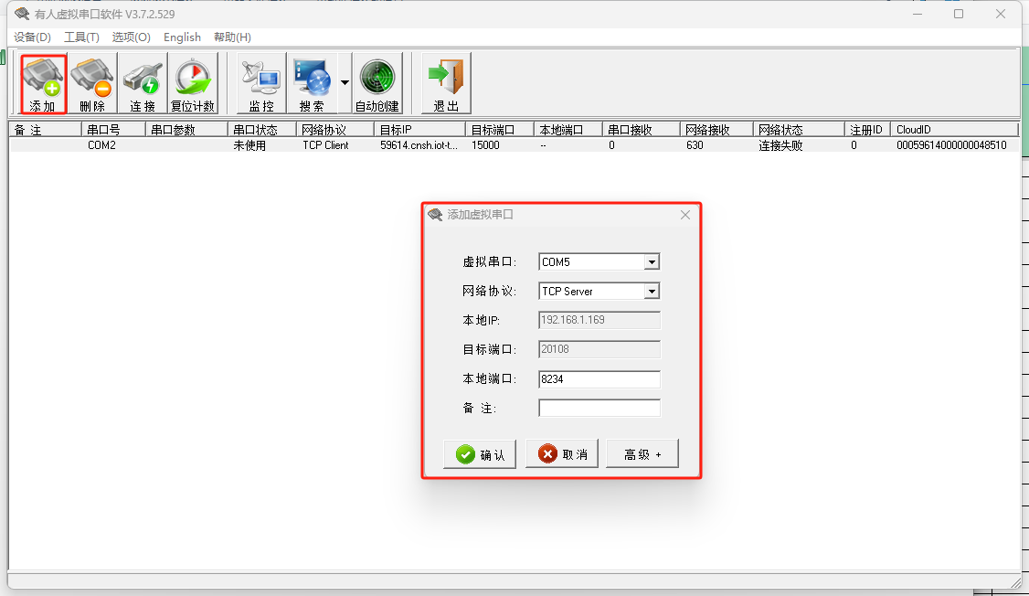Click the 确认 confirm button
The height and width of the screenshot is (596, 1029).
pyautogui.click(x=480, y=454)
